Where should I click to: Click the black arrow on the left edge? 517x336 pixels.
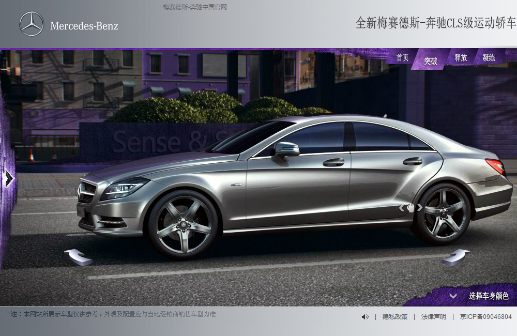tap(8, 178)
